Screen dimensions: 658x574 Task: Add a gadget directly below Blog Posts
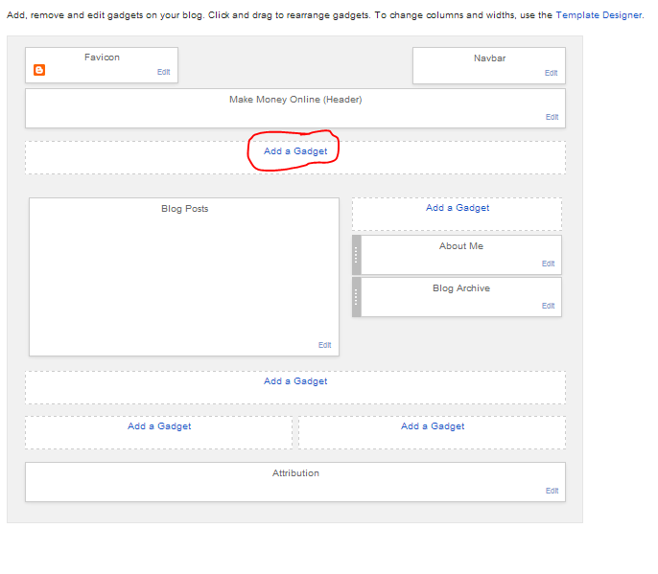[295, 381]
